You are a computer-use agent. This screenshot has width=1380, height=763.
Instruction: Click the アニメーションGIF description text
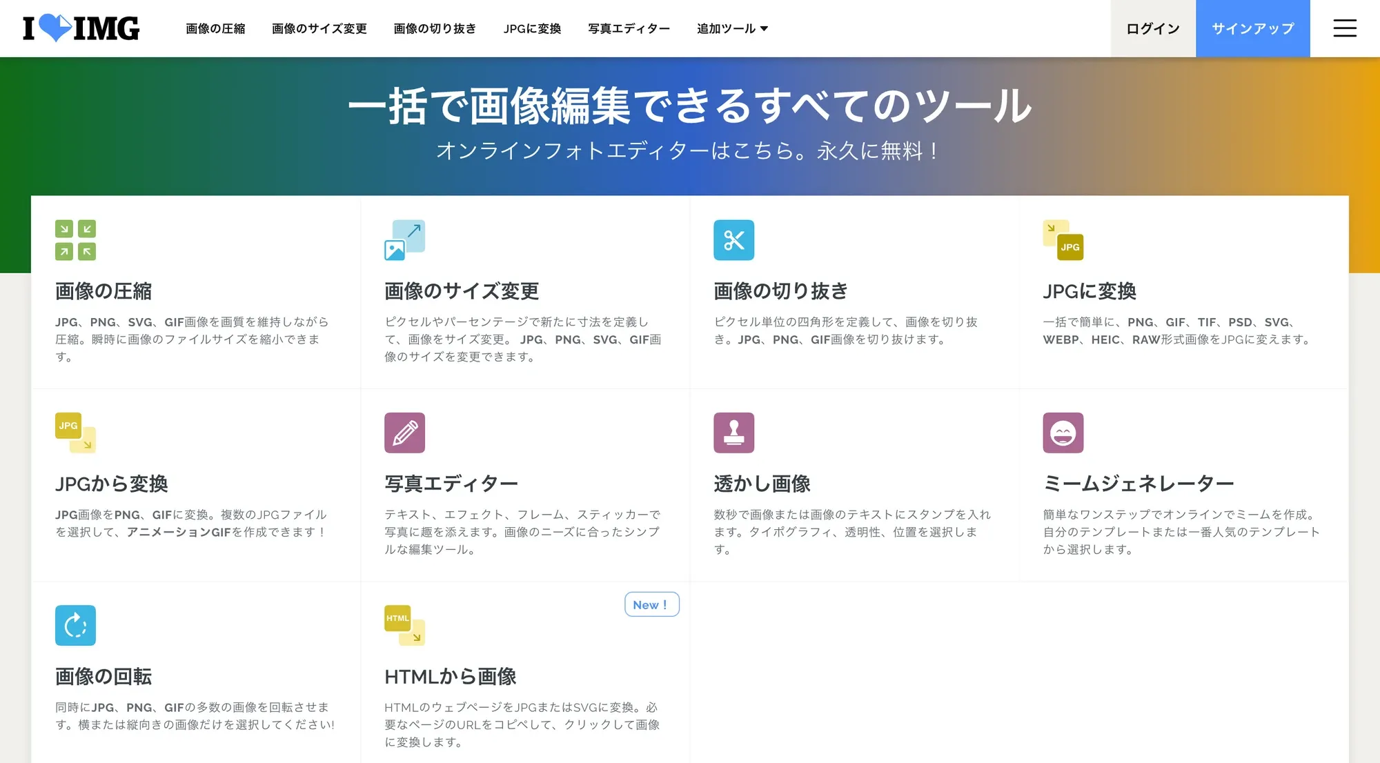tap(191, 523)
